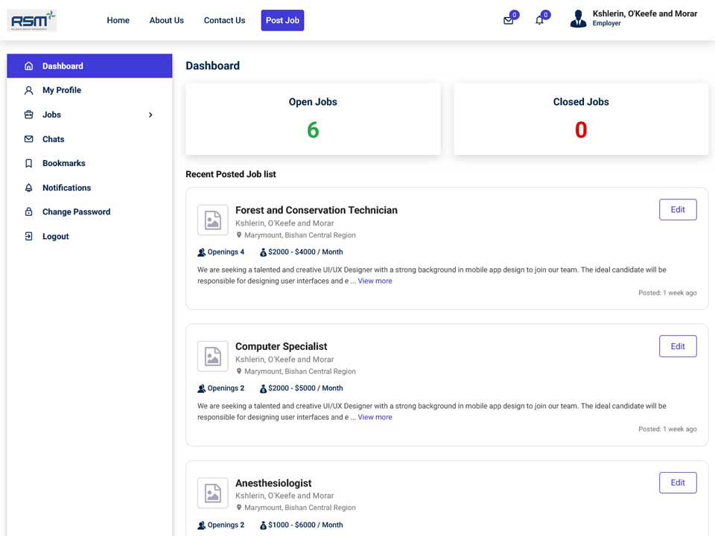
Task: Click the Recent Posted Job list heading
Action: (231, 174)
